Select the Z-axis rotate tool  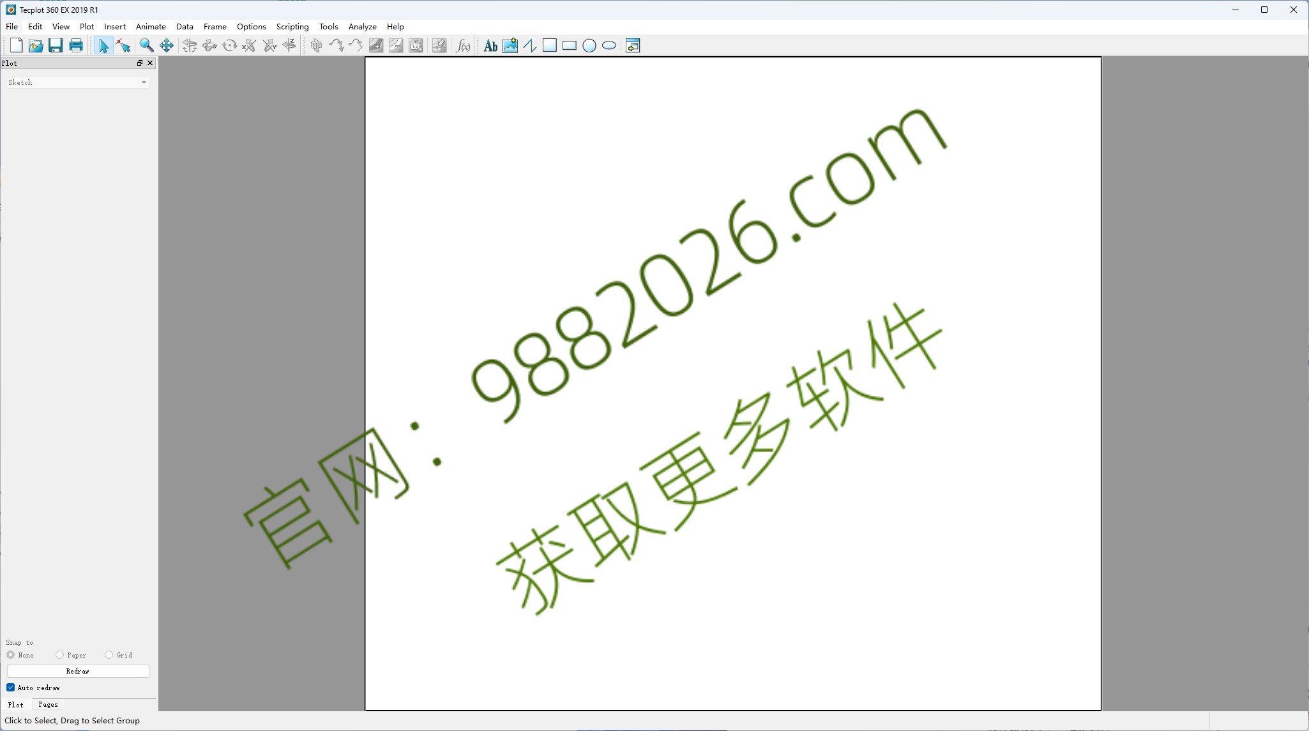289,45
